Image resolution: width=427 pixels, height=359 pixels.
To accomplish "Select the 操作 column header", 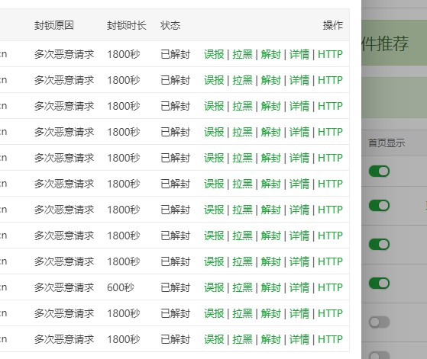I will [333, 25].
